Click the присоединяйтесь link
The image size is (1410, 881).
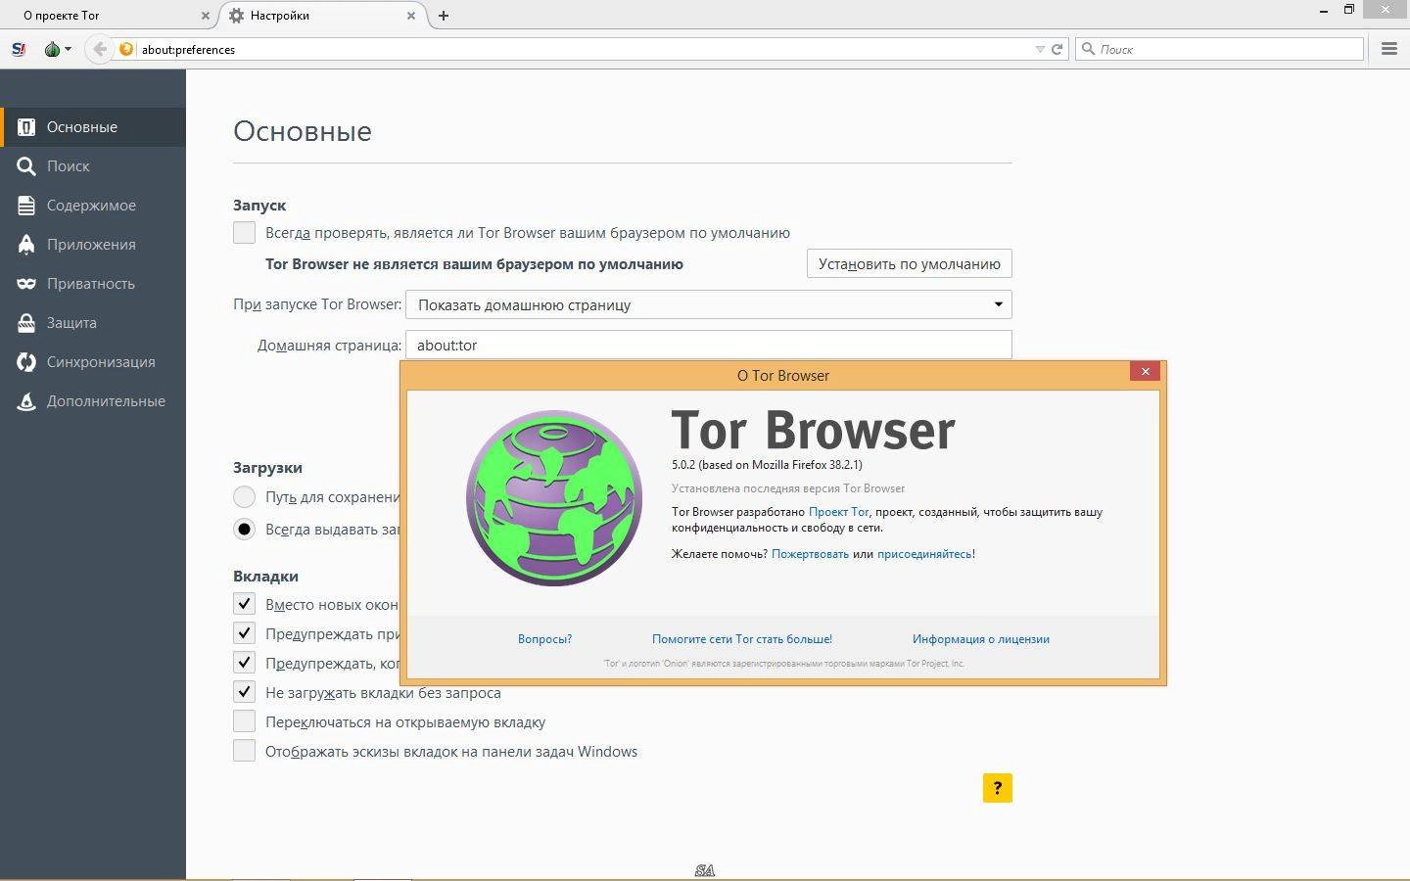pyautogui.click(x=924, y=554)
